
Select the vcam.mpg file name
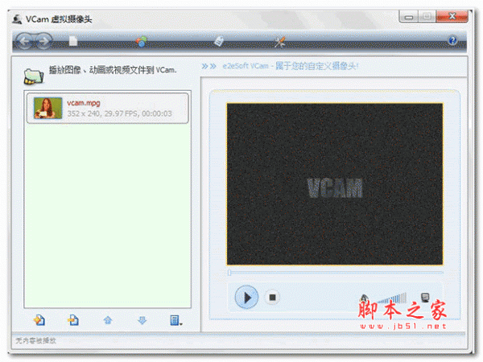click(x=84, y=103)
